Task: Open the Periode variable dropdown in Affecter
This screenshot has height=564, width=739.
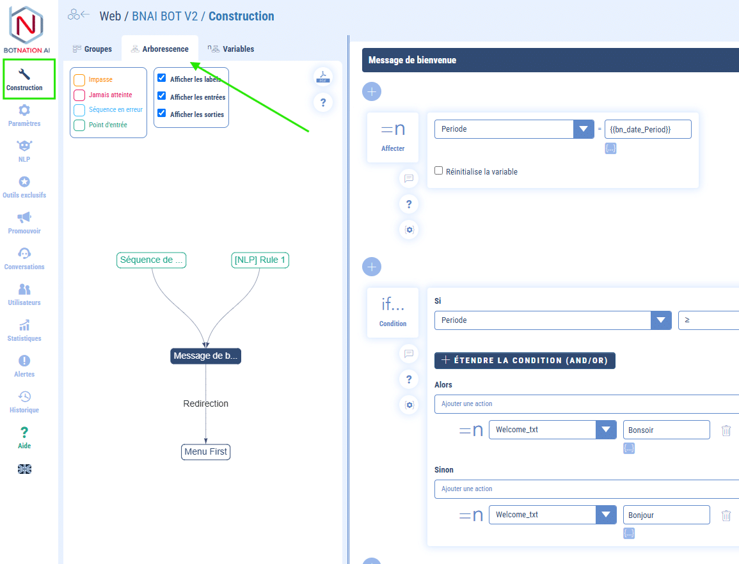Action: click(583, 129)
